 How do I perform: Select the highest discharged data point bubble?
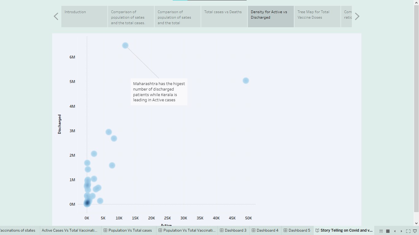coord(125,45)
